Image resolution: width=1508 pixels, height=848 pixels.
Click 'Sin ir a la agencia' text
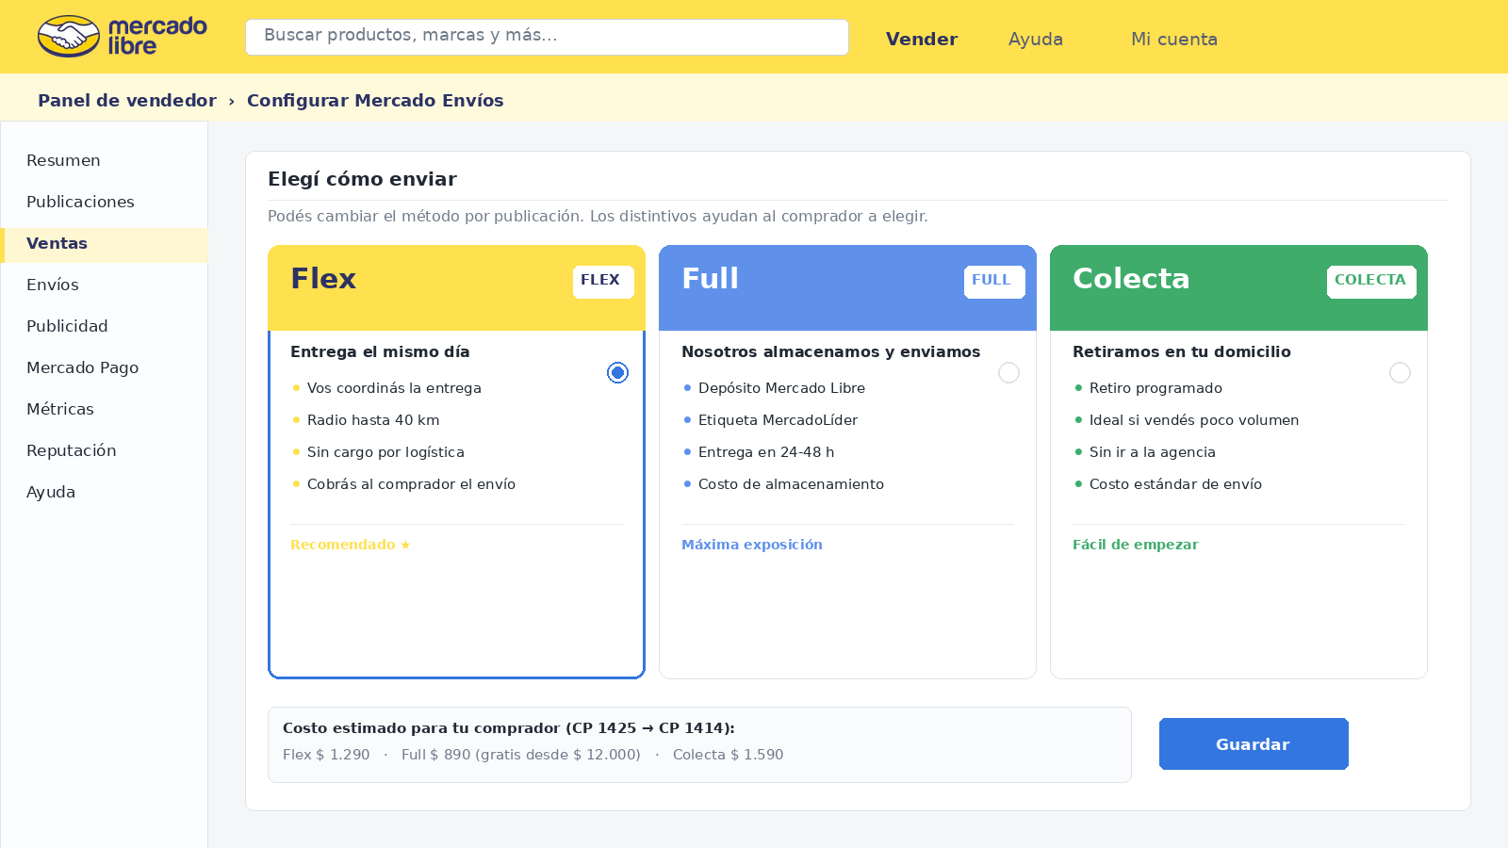tap(1153, 452)
